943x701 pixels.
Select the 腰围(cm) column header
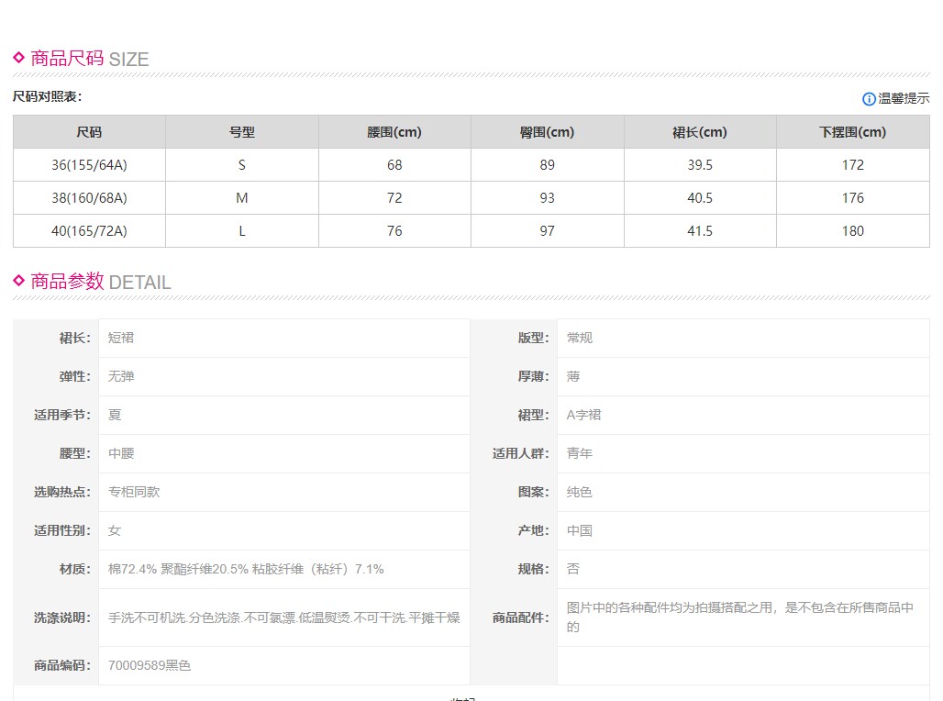click(394, 132)
